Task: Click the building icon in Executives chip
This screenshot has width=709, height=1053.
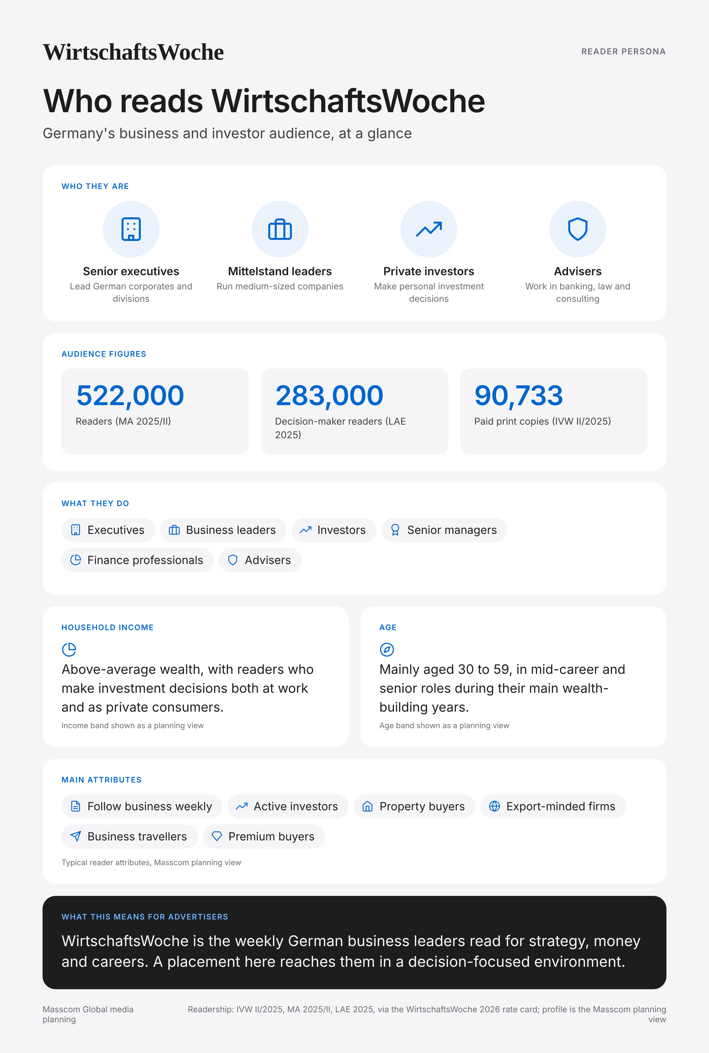Action: 76,530
